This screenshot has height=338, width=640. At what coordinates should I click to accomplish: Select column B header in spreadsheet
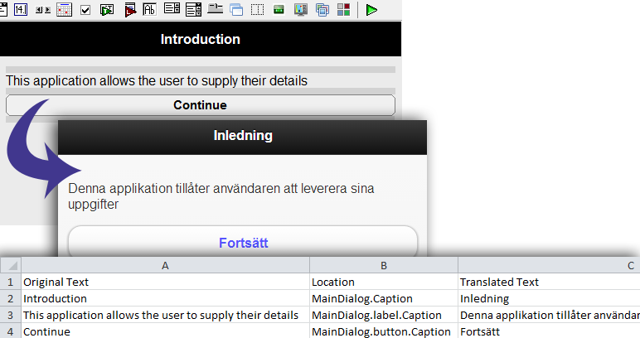(384, 265)
